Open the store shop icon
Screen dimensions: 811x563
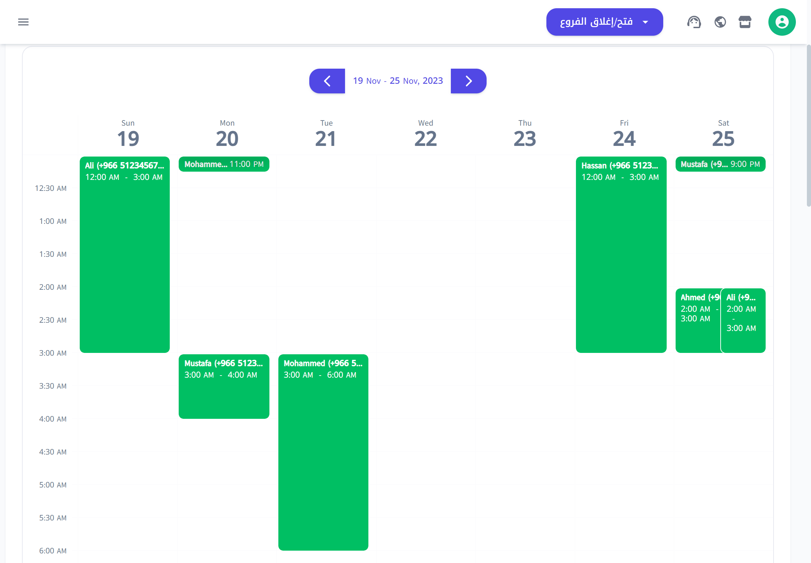[745, 22]
